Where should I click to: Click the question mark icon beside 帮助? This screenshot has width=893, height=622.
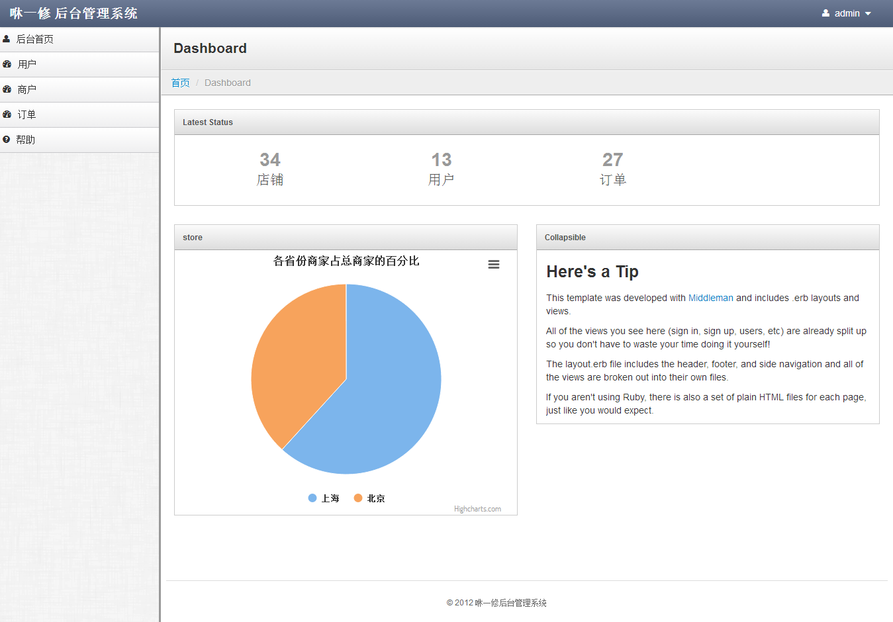6,140
